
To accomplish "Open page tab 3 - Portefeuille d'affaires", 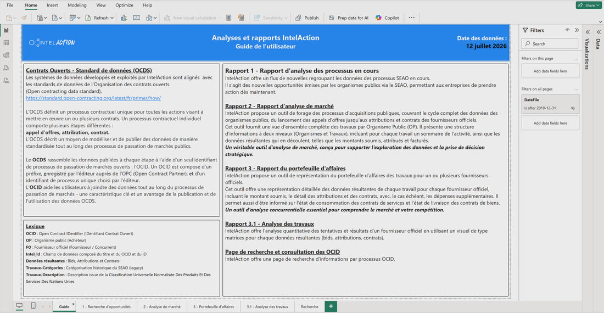I will click(x=214, y=307).
